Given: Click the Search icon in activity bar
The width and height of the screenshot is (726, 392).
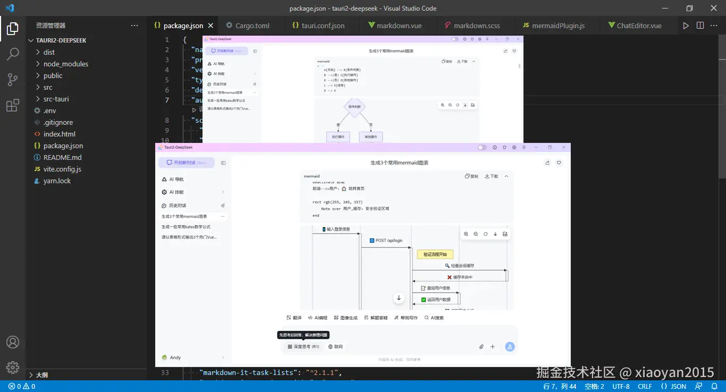Looking at the screenshot, I should coord(13,54).
